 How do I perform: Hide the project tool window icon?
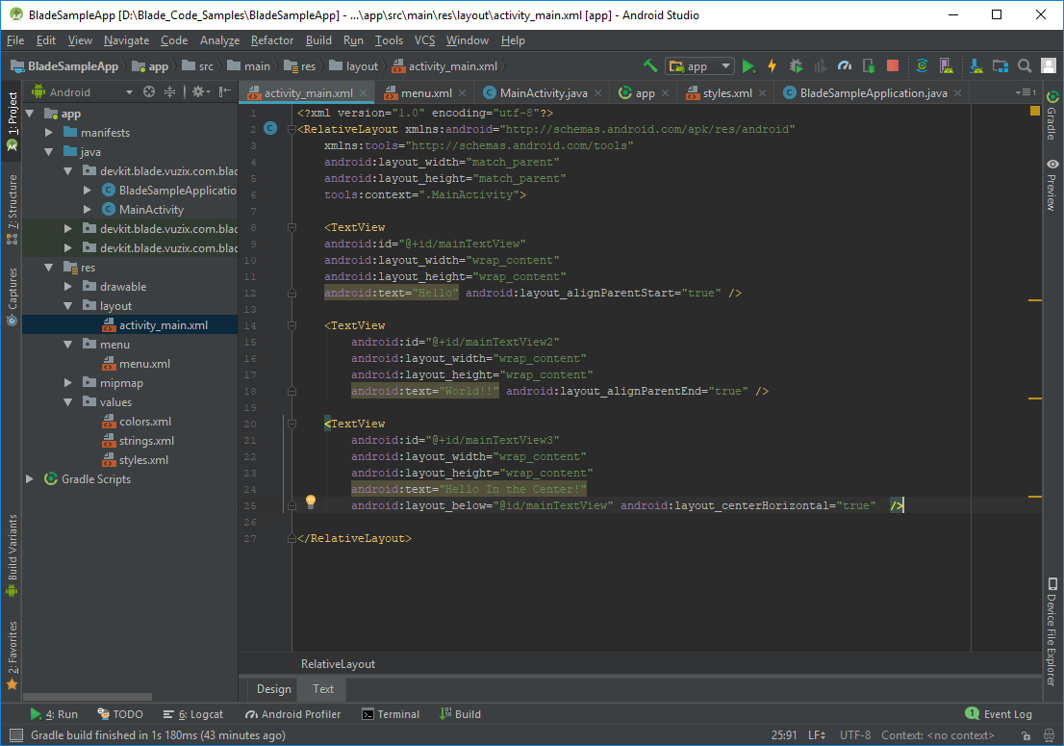pyautogui.click(x=224, y=91)
